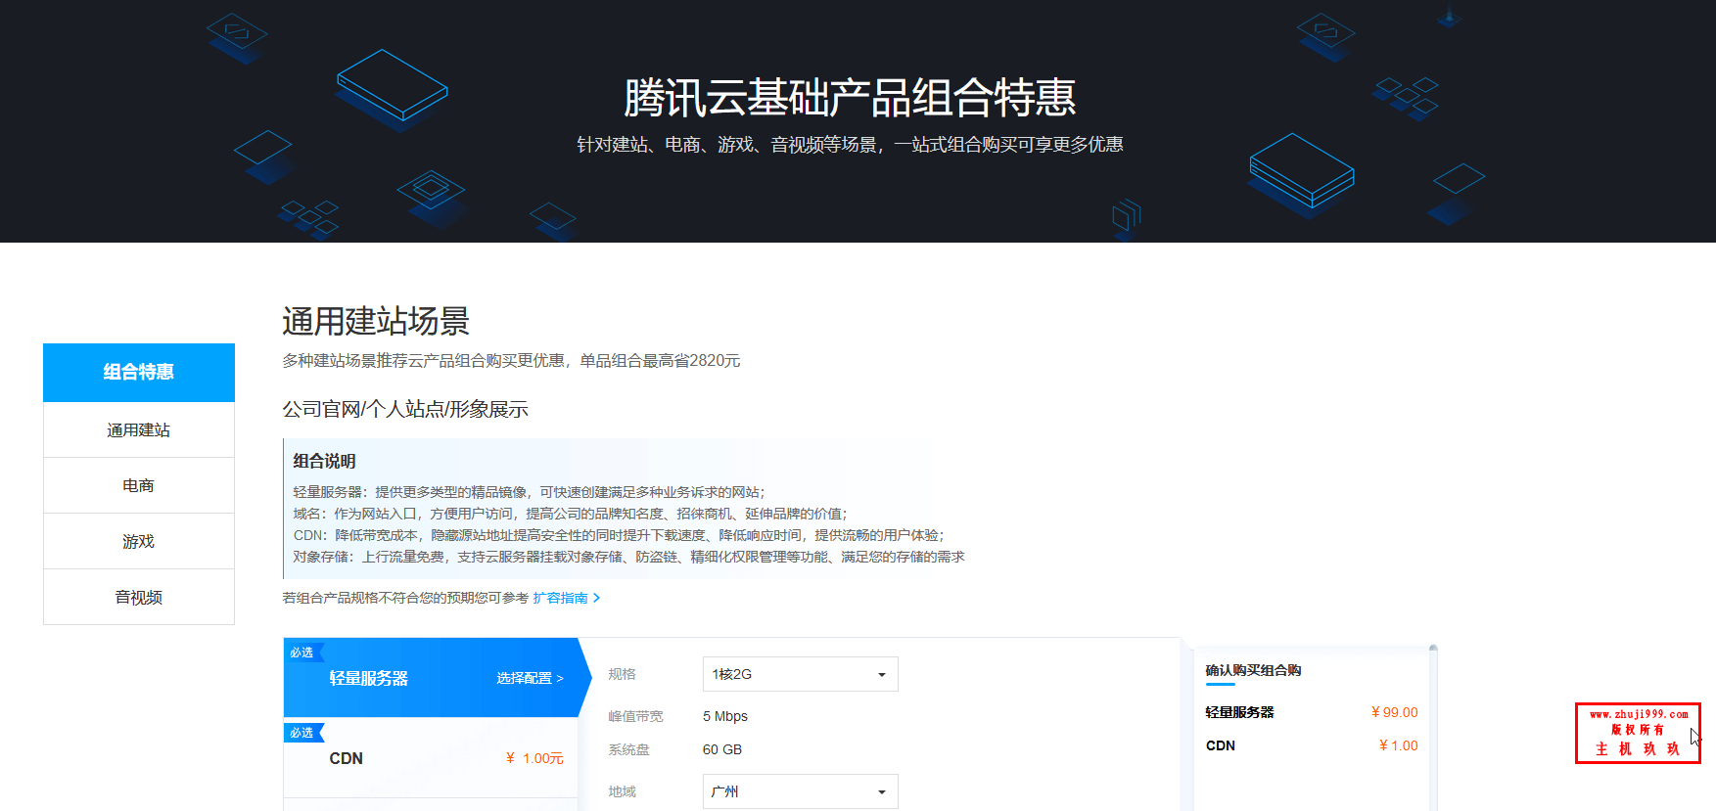The height and width of the screenshot is (811, 1716).
Task: Click the ¥1.00 CDN price in summary
Action: tap(1398, 745)
